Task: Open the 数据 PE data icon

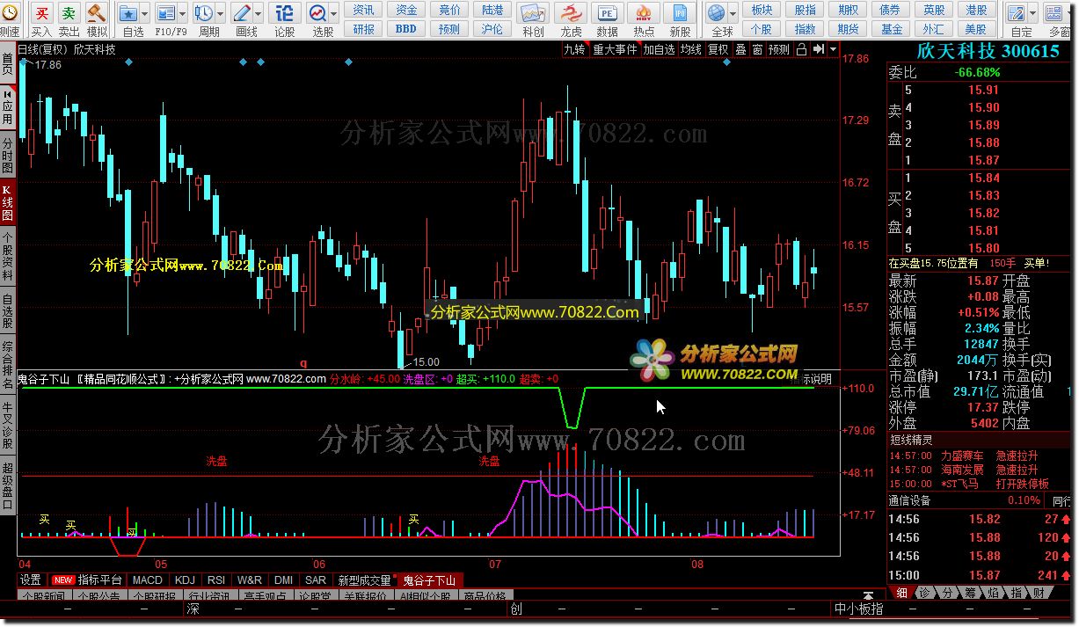Action: coord(607,13)
